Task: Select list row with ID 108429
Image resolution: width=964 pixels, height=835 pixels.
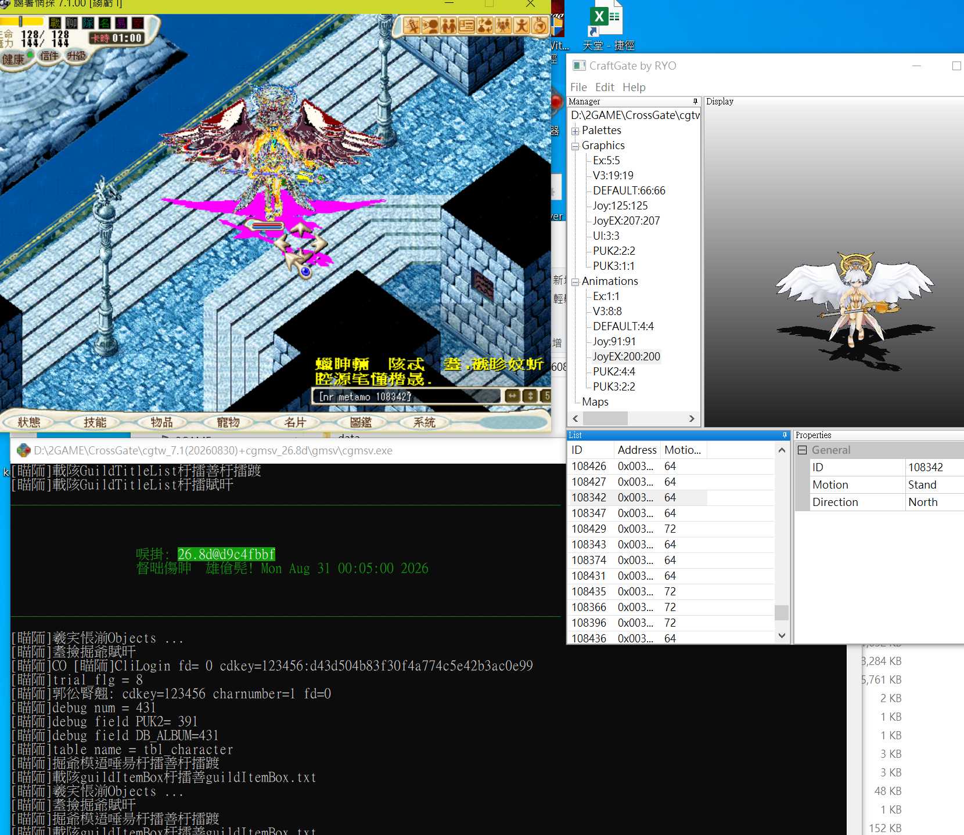Action: [x=671, y=529]
